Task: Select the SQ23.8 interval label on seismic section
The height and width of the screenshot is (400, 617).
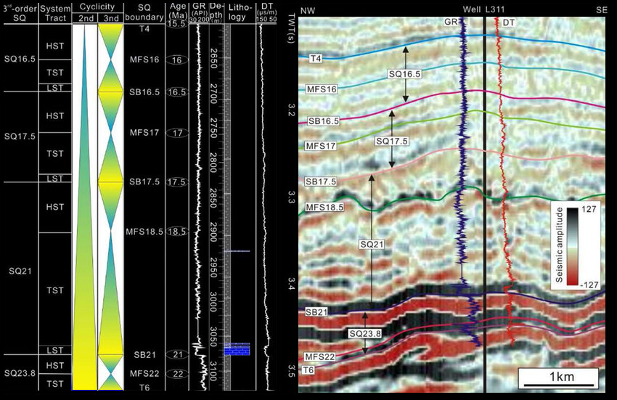Action: pyautogui.click(x=364, y=332)
